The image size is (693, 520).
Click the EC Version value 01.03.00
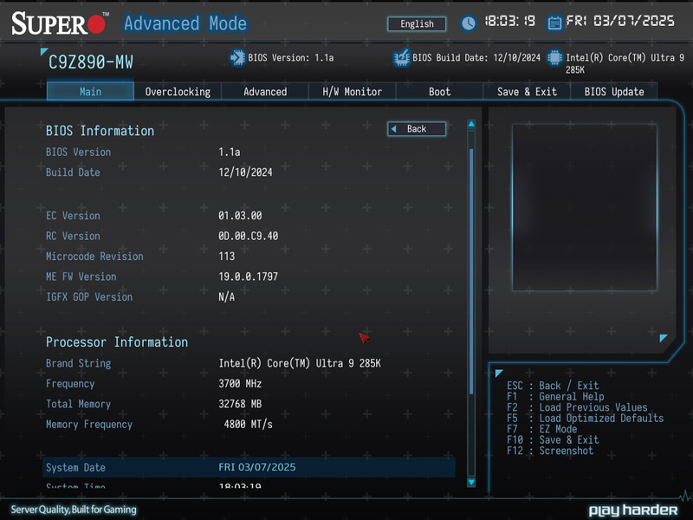(x=240, y=216)
